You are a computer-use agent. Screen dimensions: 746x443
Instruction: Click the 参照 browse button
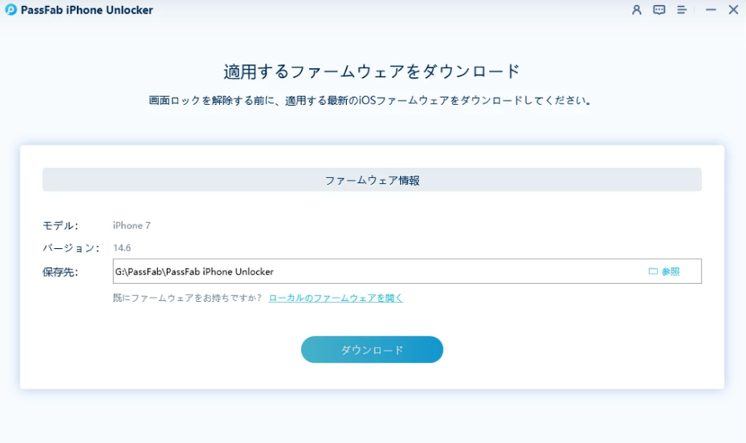[664, 271]
